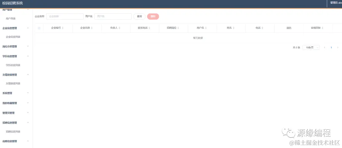Image resolution: width=342 pixels, height=148 pixels.
Task: Sort by 姓名 column sort arrows
Action: (x=234, y=28)
